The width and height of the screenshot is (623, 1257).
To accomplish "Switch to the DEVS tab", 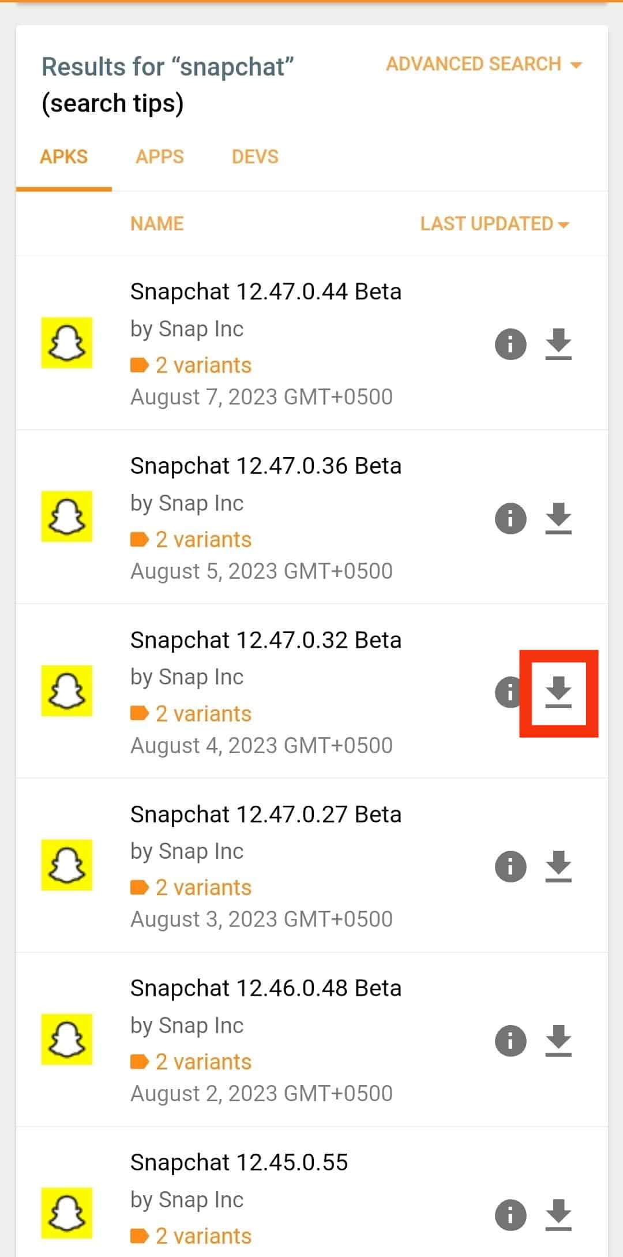I will coord(255,157).
